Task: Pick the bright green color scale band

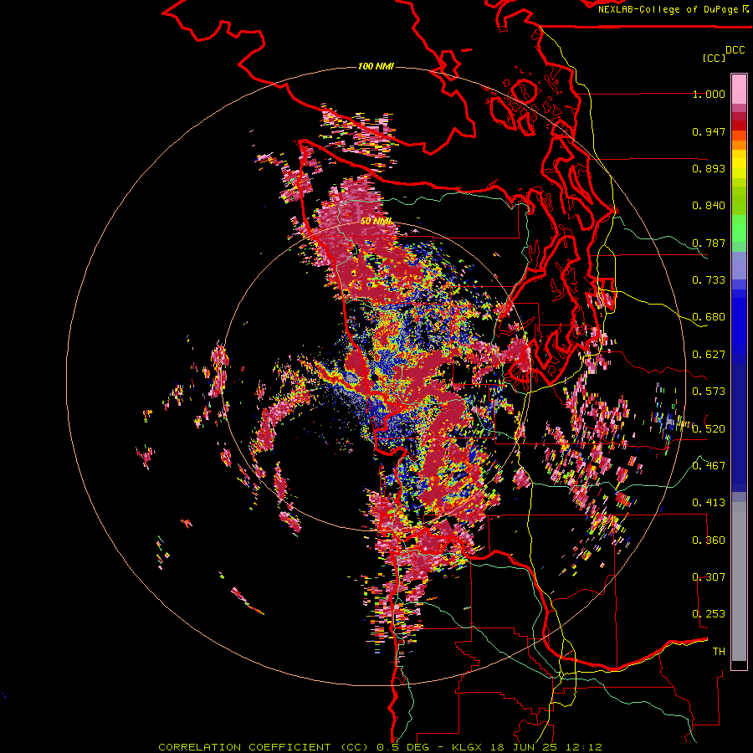Action: [x=739, y=228]
